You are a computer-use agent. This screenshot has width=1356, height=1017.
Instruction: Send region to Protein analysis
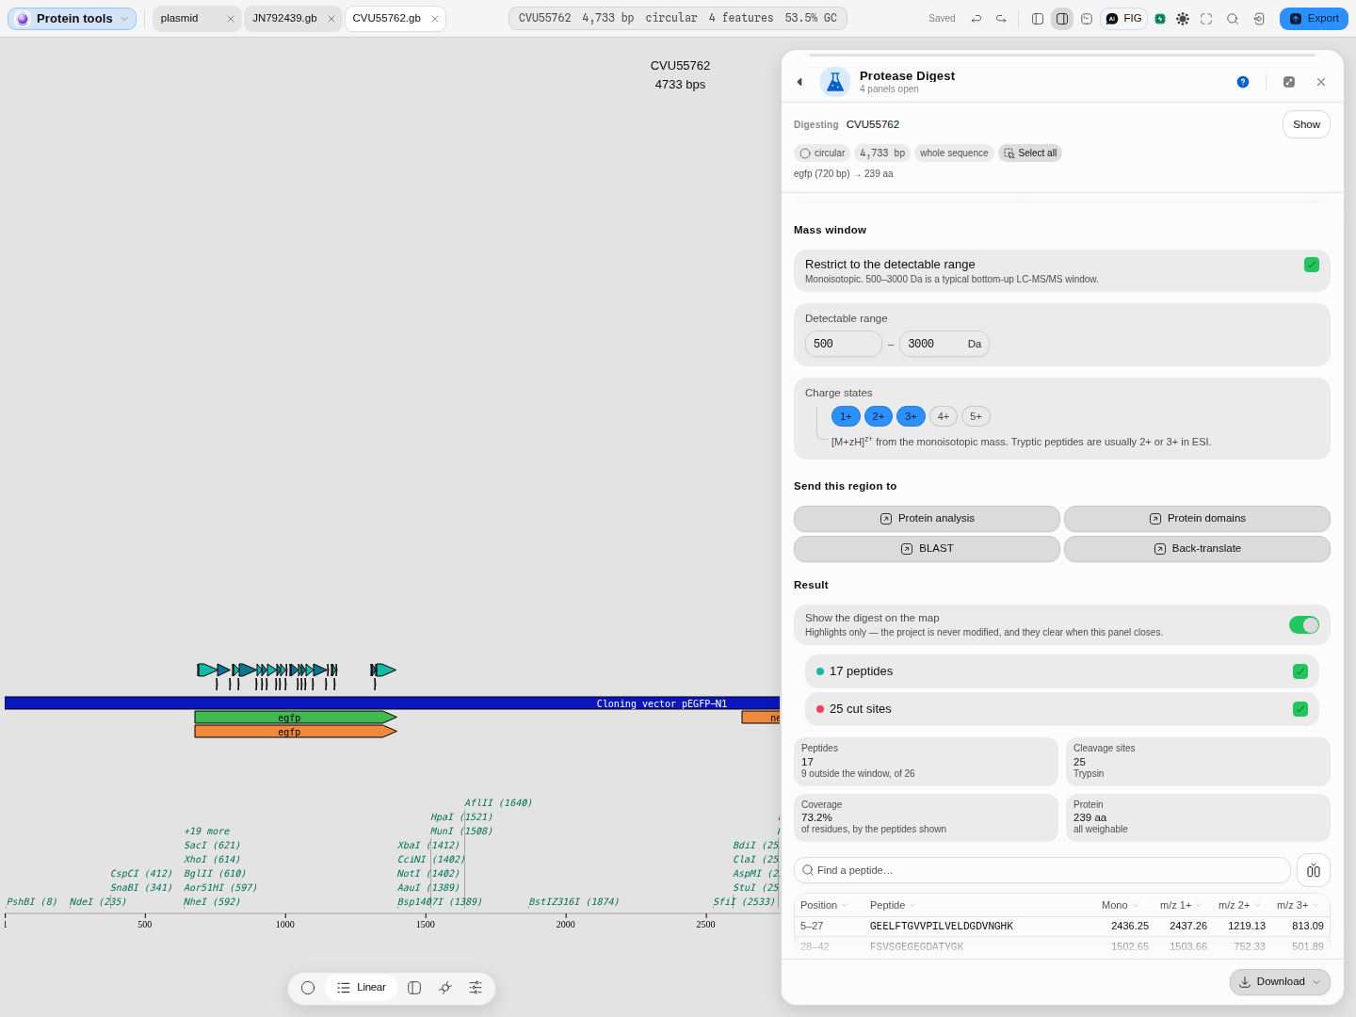pyautogui.click(x=927, y=519)
